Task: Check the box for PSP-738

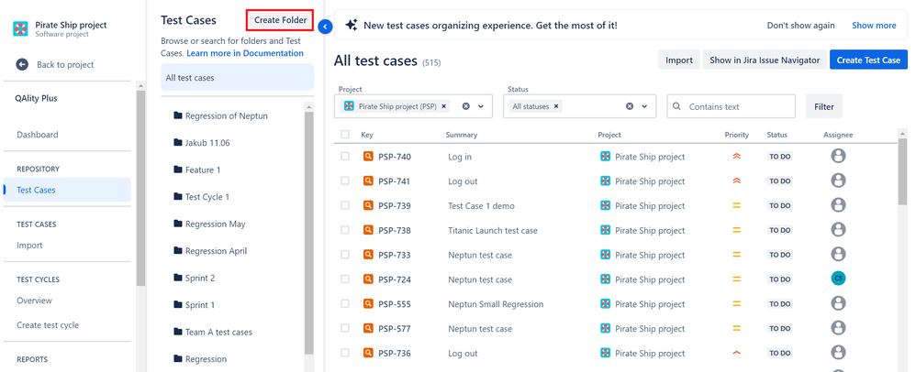Action: (345, 230)
